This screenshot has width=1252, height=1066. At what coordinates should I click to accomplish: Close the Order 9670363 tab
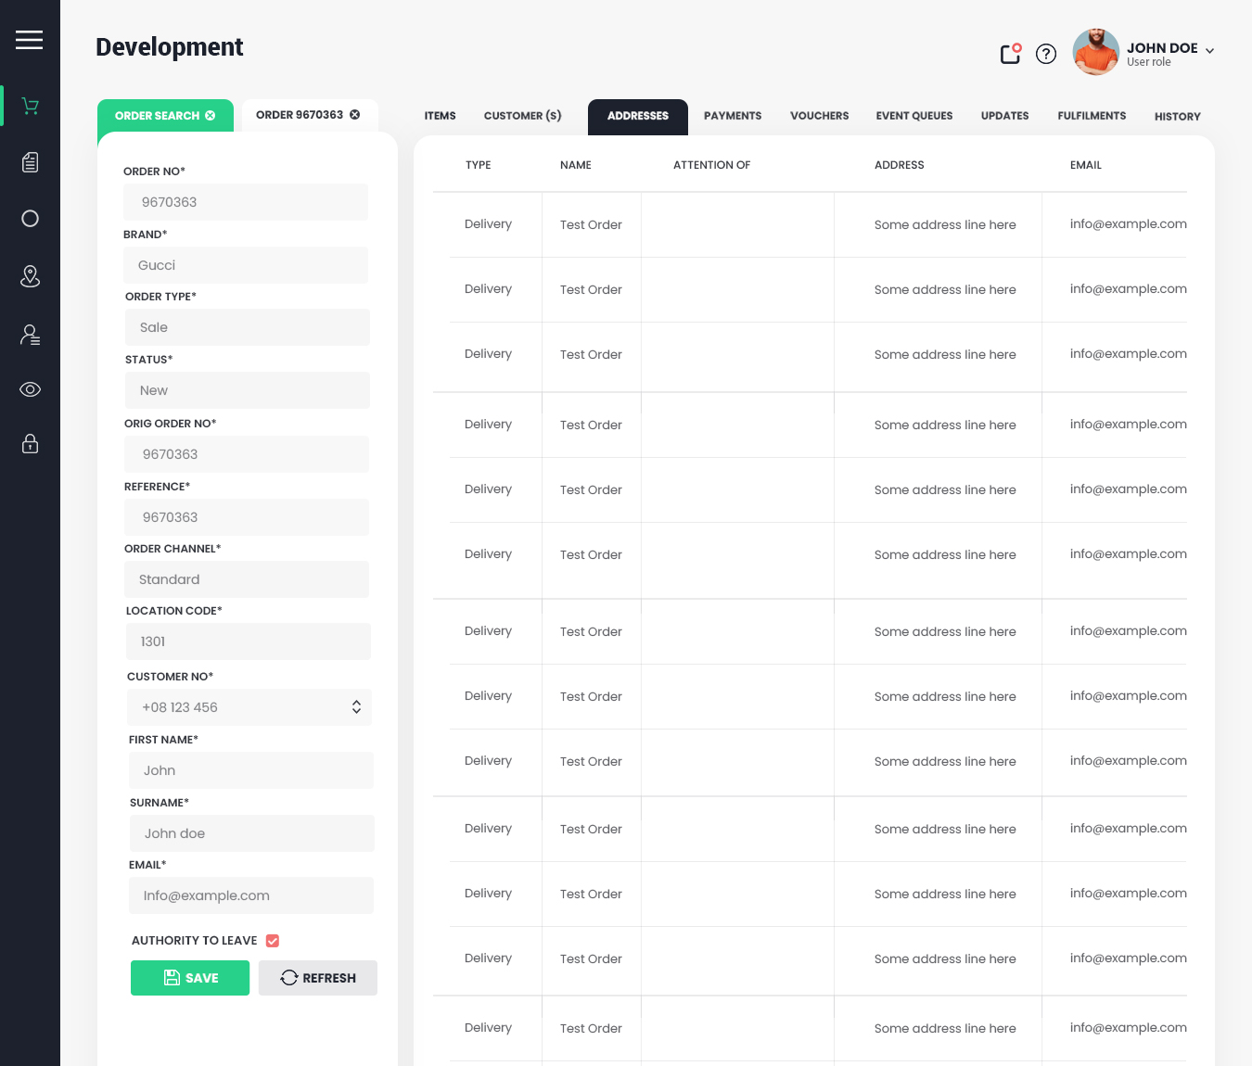pyautogui.click(x=355, y=115)
